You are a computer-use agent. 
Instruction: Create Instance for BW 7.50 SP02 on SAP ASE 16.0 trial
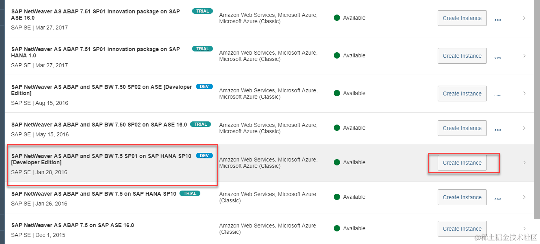coord(462,128)
